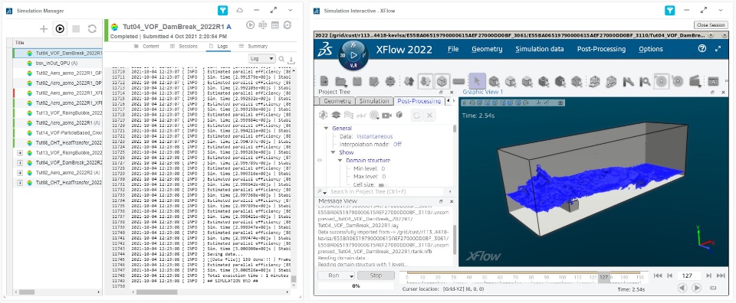Open the Post-Processing menu
Screen dimensions: 736x303
[601, 49]
